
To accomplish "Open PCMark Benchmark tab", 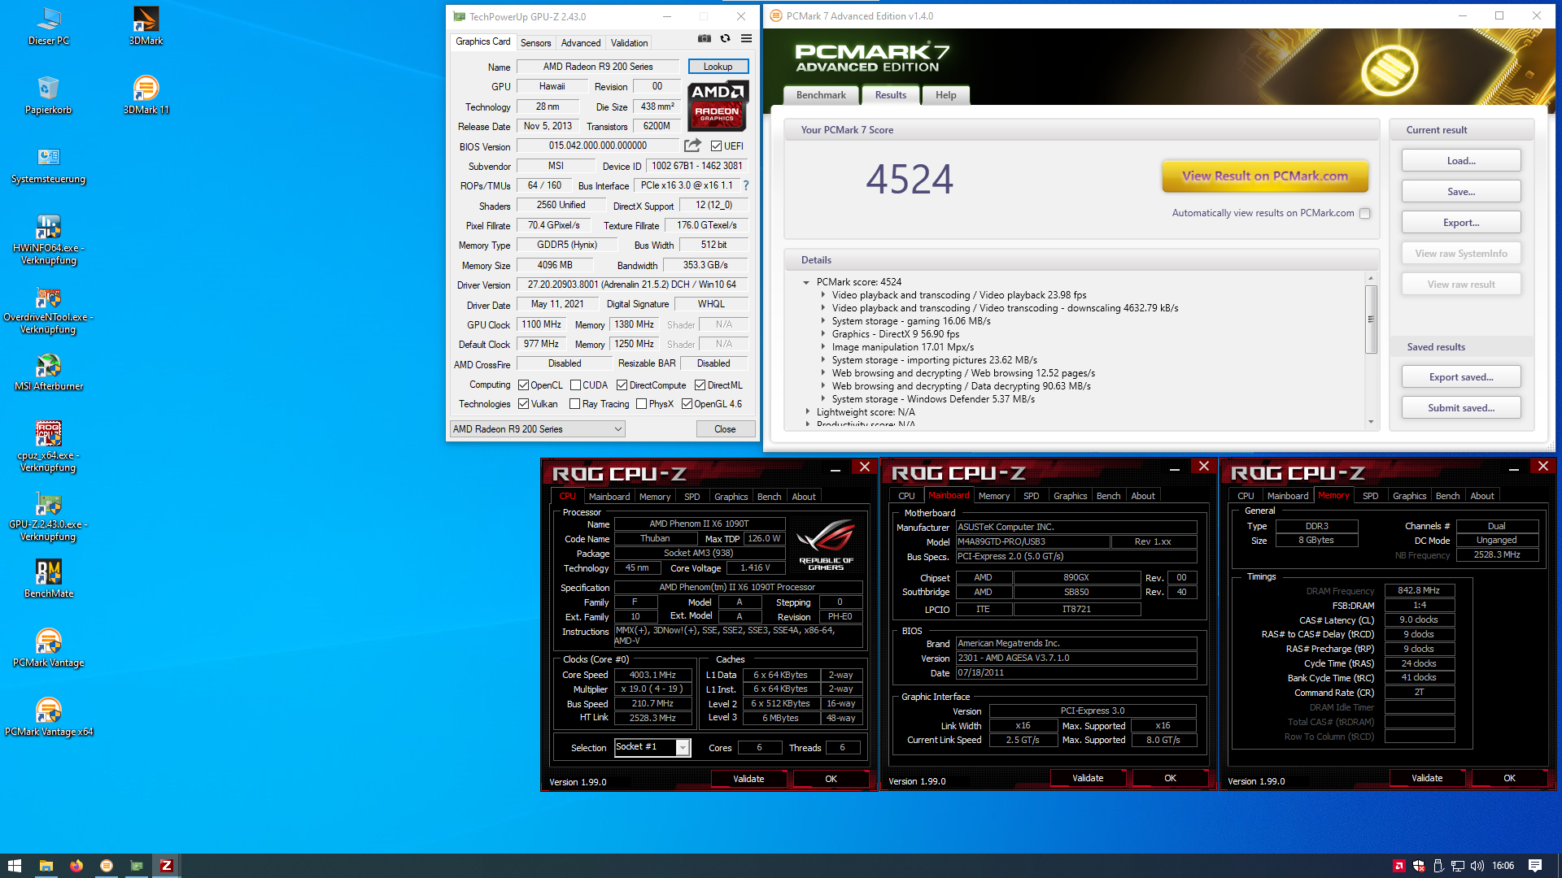I will point(821,95).
